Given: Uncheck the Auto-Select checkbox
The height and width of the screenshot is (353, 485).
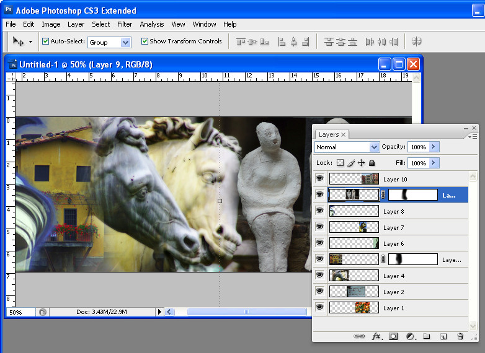Looking at the screenshot, I should point(45,41).
